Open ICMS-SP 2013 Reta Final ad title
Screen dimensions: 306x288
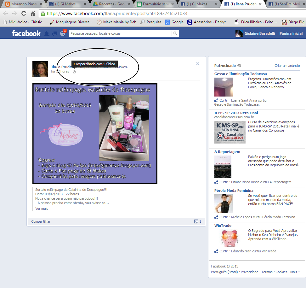coord(236,113)
